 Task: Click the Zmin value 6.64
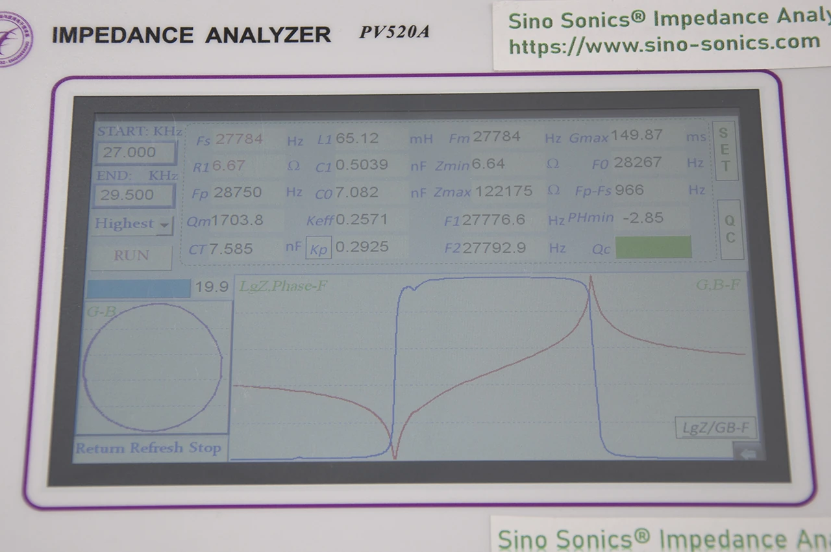coord(488,164)
